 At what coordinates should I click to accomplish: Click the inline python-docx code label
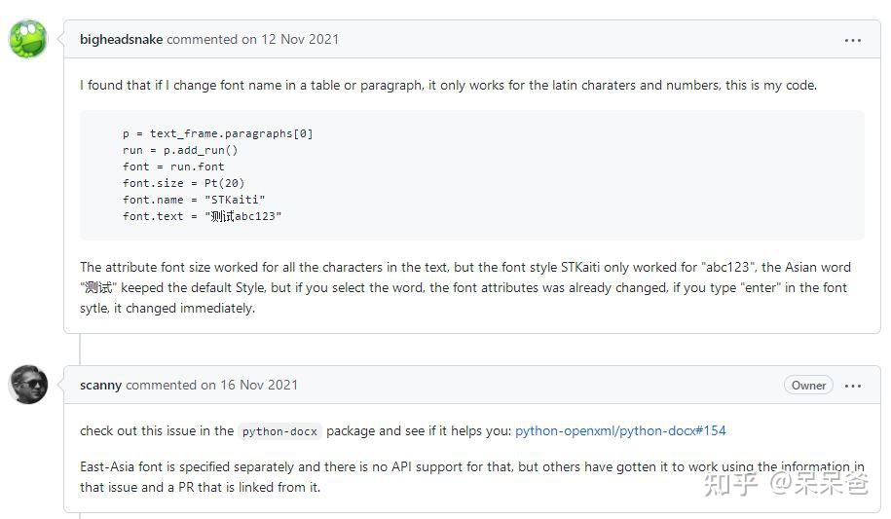tap(281, 431)
